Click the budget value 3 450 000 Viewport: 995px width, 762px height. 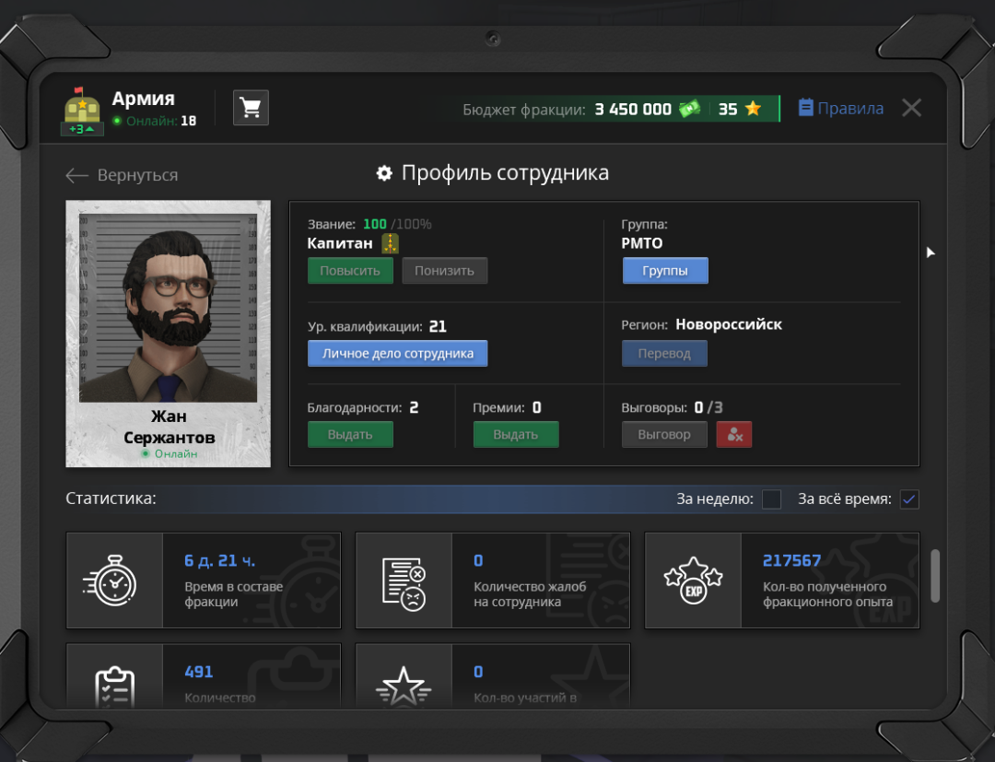point(633,109)
